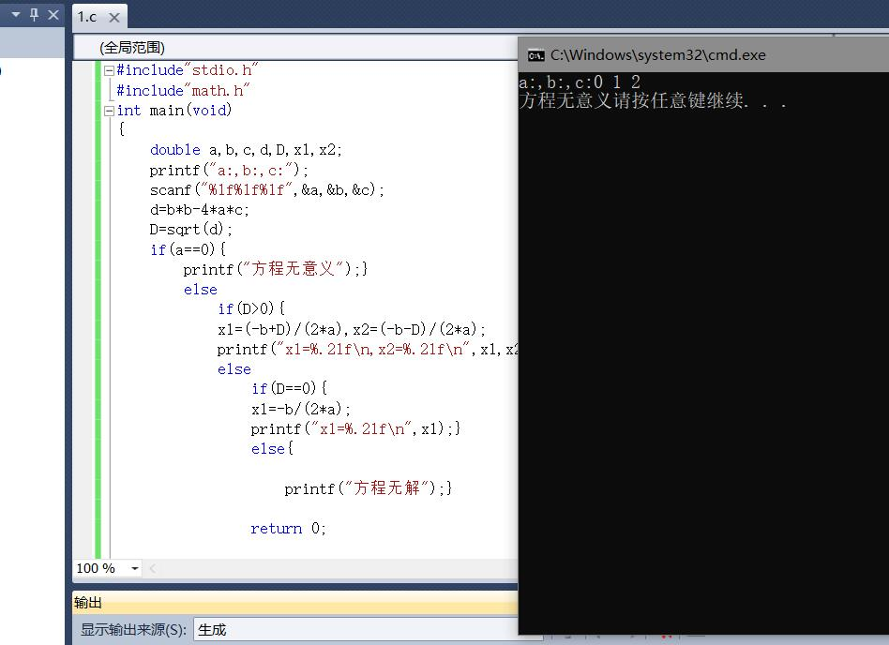Click the printf("a:,b:,c:"); line
The height and width of the screenshot is (645, 889).
[x=229, y=170]
